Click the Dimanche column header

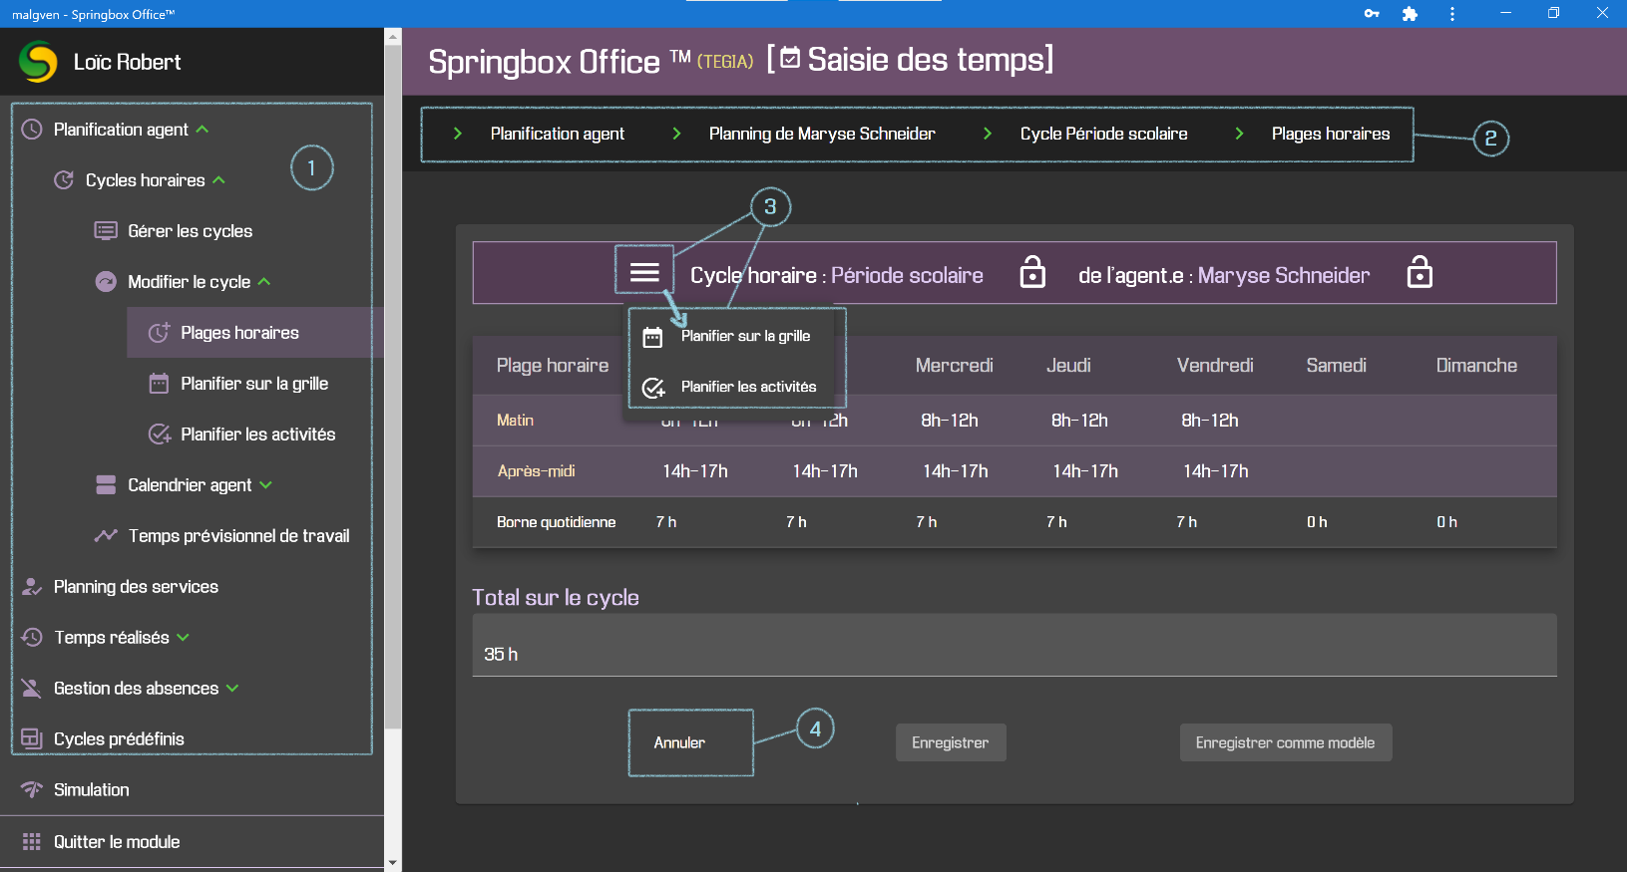pos(1476,366)
